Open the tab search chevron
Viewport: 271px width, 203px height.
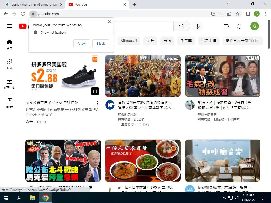228,4
